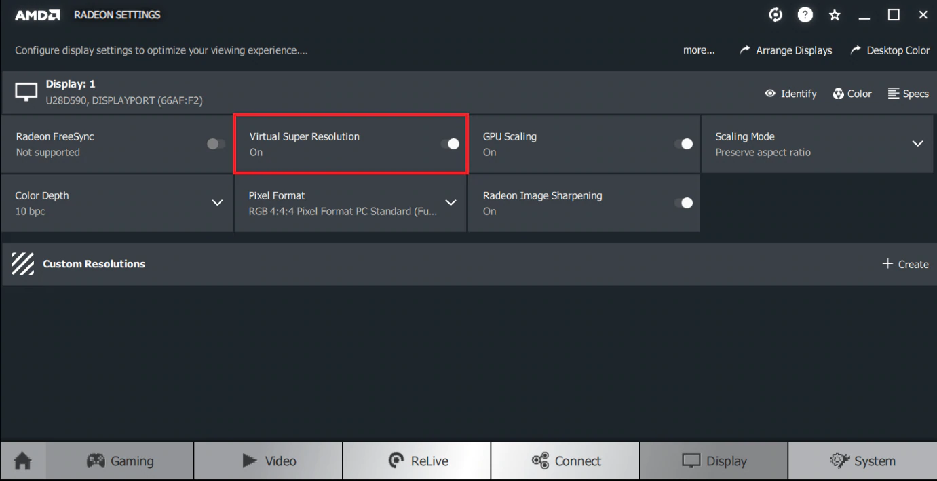The image size is (937, 481).
Task: Toggle the Radeon FreeSync switch
Action: pos(216,144)
